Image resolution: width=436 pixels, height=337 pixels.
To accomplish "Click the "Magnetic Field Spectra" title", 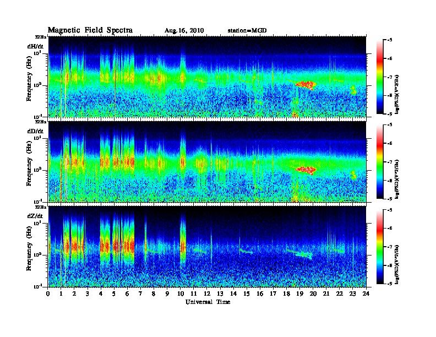I will tap(90, 30).
